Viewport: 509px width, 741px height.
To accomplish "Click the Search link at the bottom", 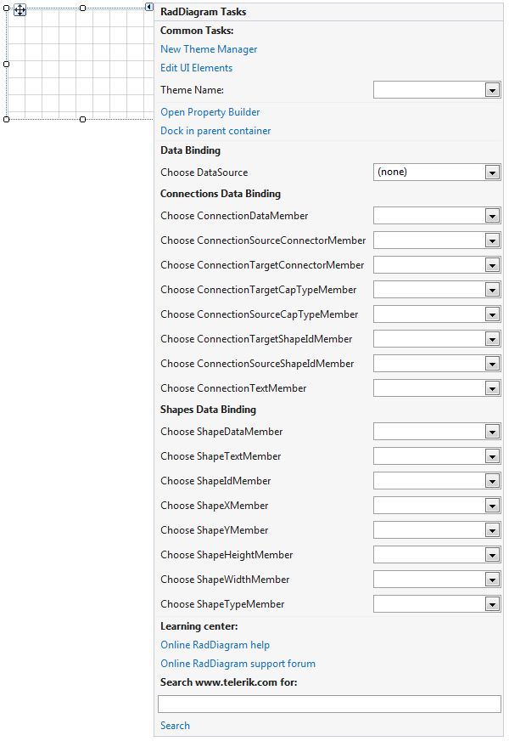I will coord(175,725).
